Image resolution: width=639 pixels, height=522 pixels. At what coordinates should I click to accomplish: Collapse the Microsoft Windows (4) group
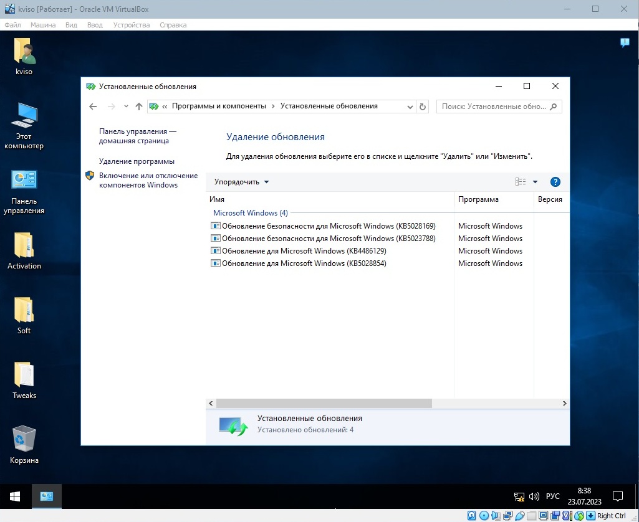250,213
